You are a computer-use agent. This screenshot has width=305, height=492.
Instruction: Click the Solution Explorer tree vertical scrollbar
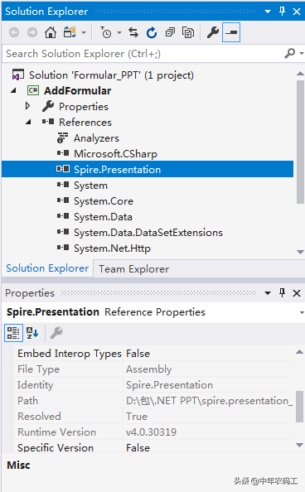[300, 142]
